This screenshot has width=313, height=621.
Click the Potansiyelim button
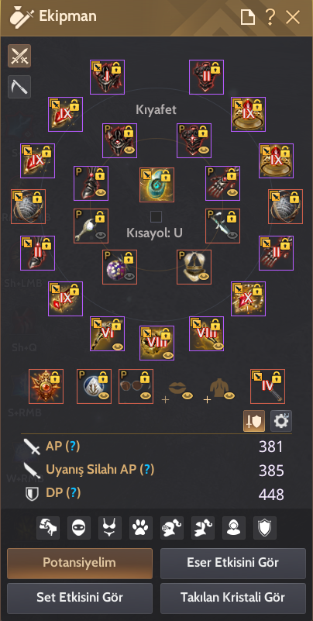pyautogui.click(x=80, y=563)
